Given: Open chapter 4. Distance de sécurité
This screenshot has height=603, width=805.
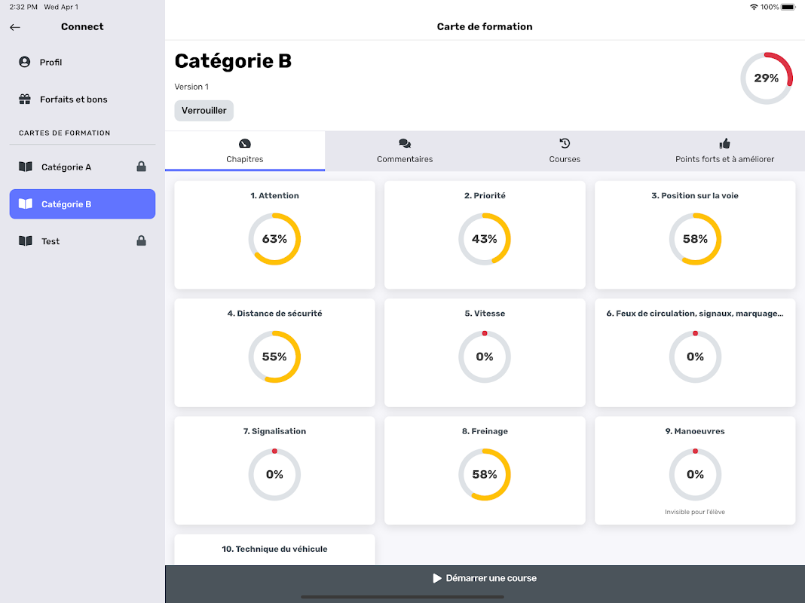Looking at the screenshot, I should click(274, 353).
